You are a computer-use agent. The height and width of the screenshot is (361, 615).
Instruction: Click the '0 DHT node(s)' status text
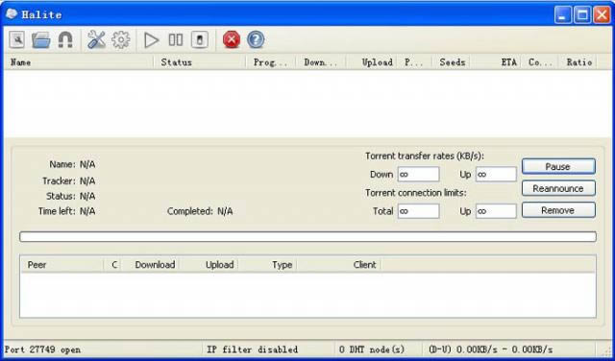[372, 349]
